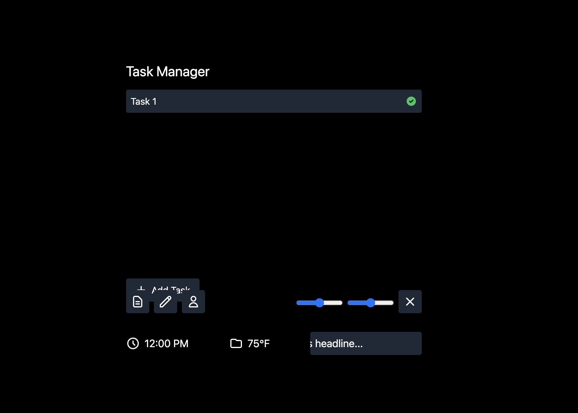Click the 75°F temperature reading

[x=259, y=343]
